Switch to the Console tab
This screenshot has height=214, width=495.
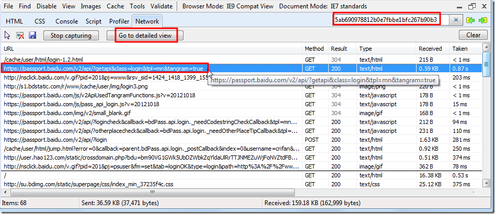pos(66,21)
